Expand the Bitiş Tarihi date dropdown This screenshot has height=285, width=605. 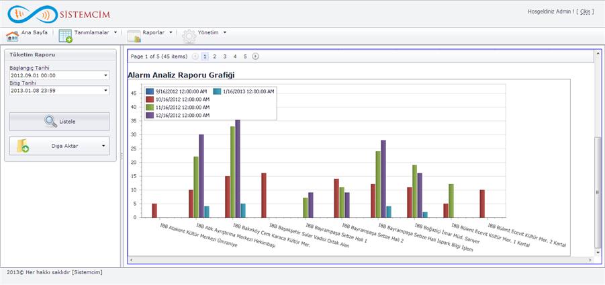105,90
